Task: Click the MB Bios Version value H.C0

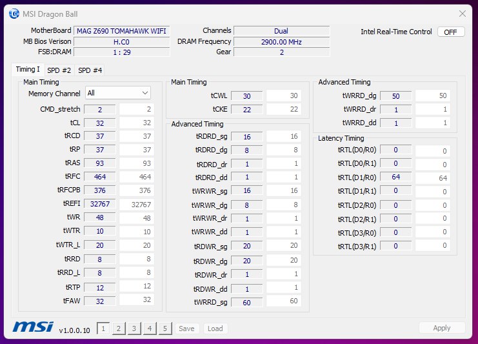Action: 122,42
